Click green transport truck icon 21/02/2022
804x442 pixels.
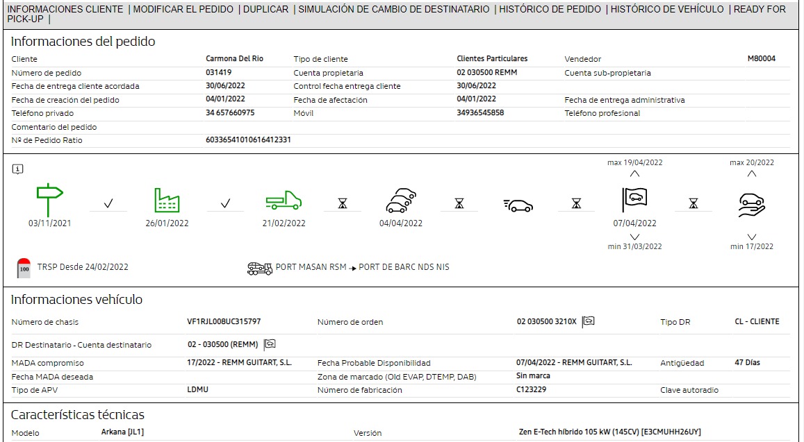coord(284,201)
